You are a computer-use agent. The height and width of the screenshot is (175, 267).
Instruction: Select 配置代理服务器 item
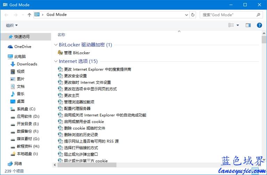(x=77, y=108)
